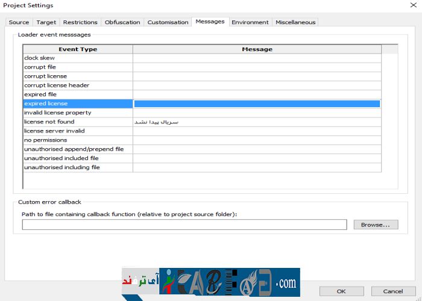Select the license not found row
Screen dimensions: 422x301
pos(77,122)
